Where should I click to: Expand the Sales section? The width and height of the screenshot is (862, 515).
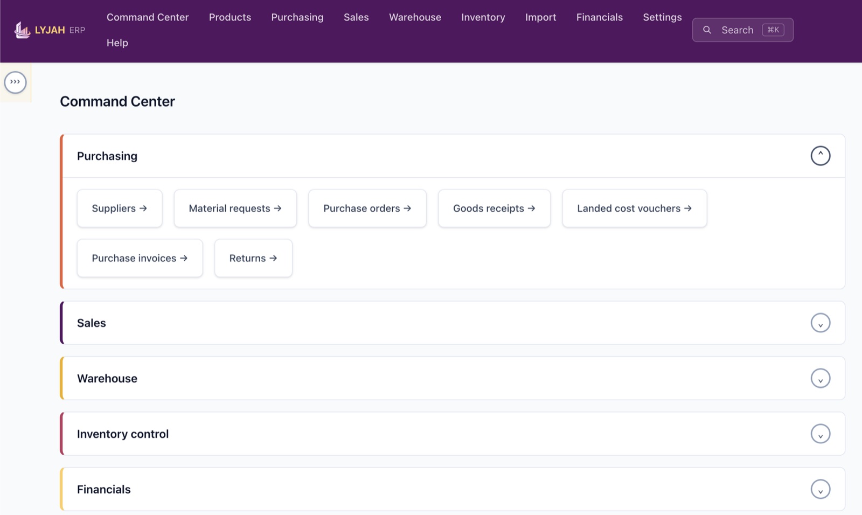[820, 323]
